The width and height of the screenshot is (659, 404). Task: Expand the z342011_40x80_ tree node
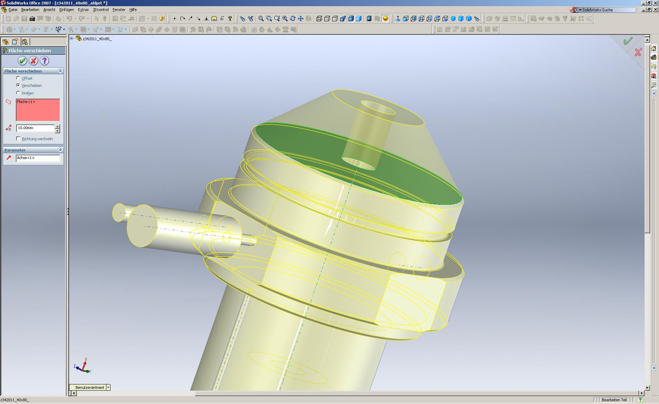point(71,38)
